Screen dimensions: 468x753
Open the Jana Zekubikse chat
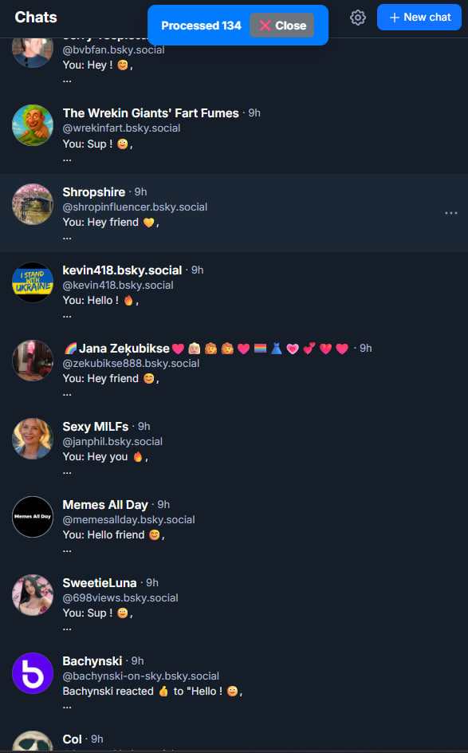click(x=234, y=369)
